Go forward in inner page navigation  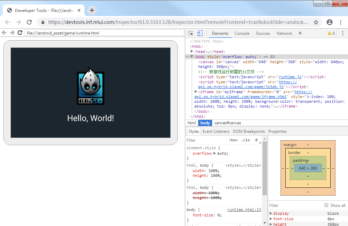tap(12, 33)
